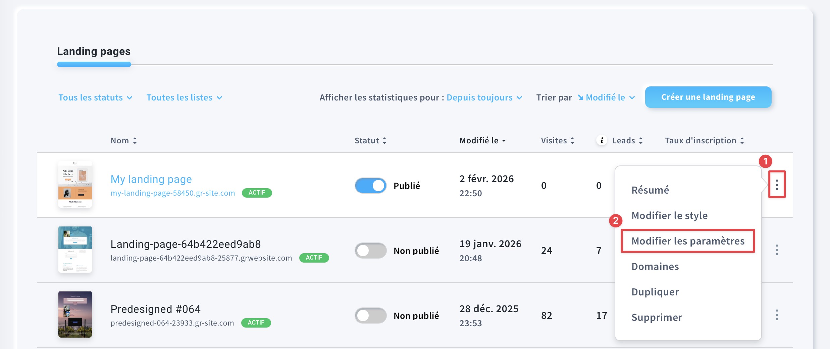Select Modifier les paramètres menu item
The image size is (830, 349).
pyautogui.click(x=688, y=241)
